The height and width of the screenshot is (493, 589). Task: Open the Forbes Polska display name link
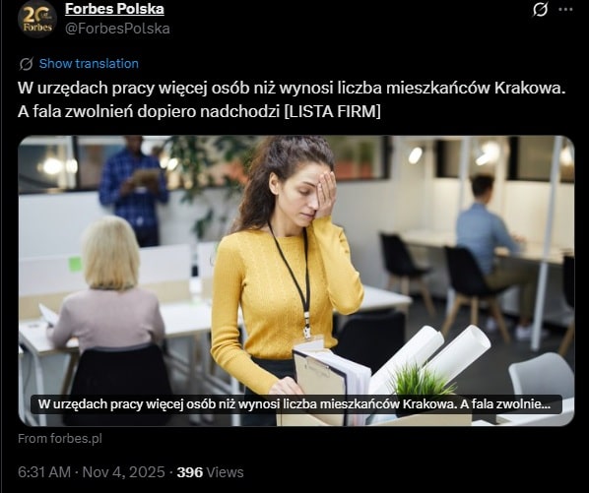[x=114, y=9]
